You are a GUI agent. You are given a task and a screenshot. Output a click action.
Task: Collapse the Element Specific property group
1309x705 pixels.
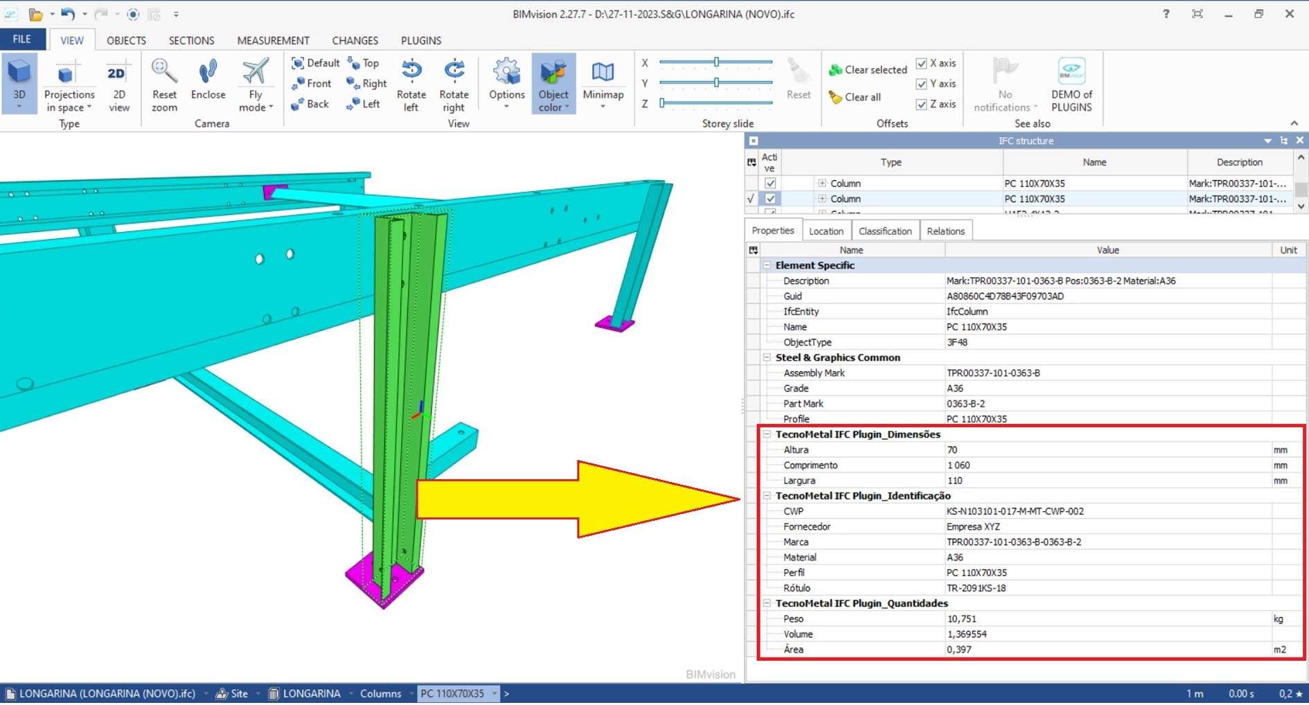(x=767, y=265)
